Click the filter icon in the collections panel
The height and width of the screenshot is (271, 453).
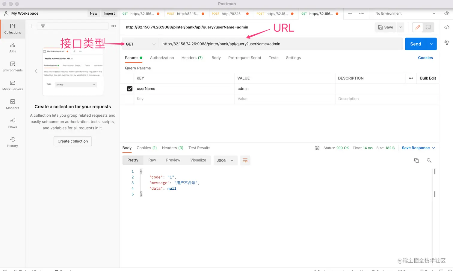(43, 26)
